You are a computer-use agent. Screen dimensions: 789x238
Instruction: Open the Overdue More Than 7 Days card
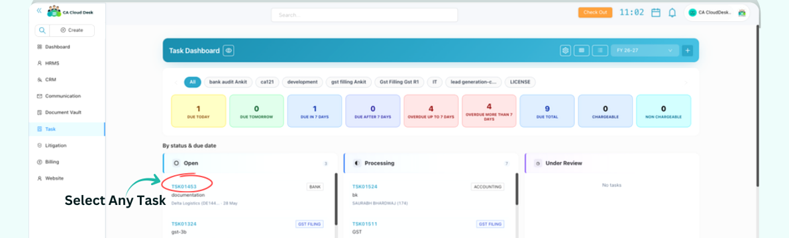pos(489,111)
